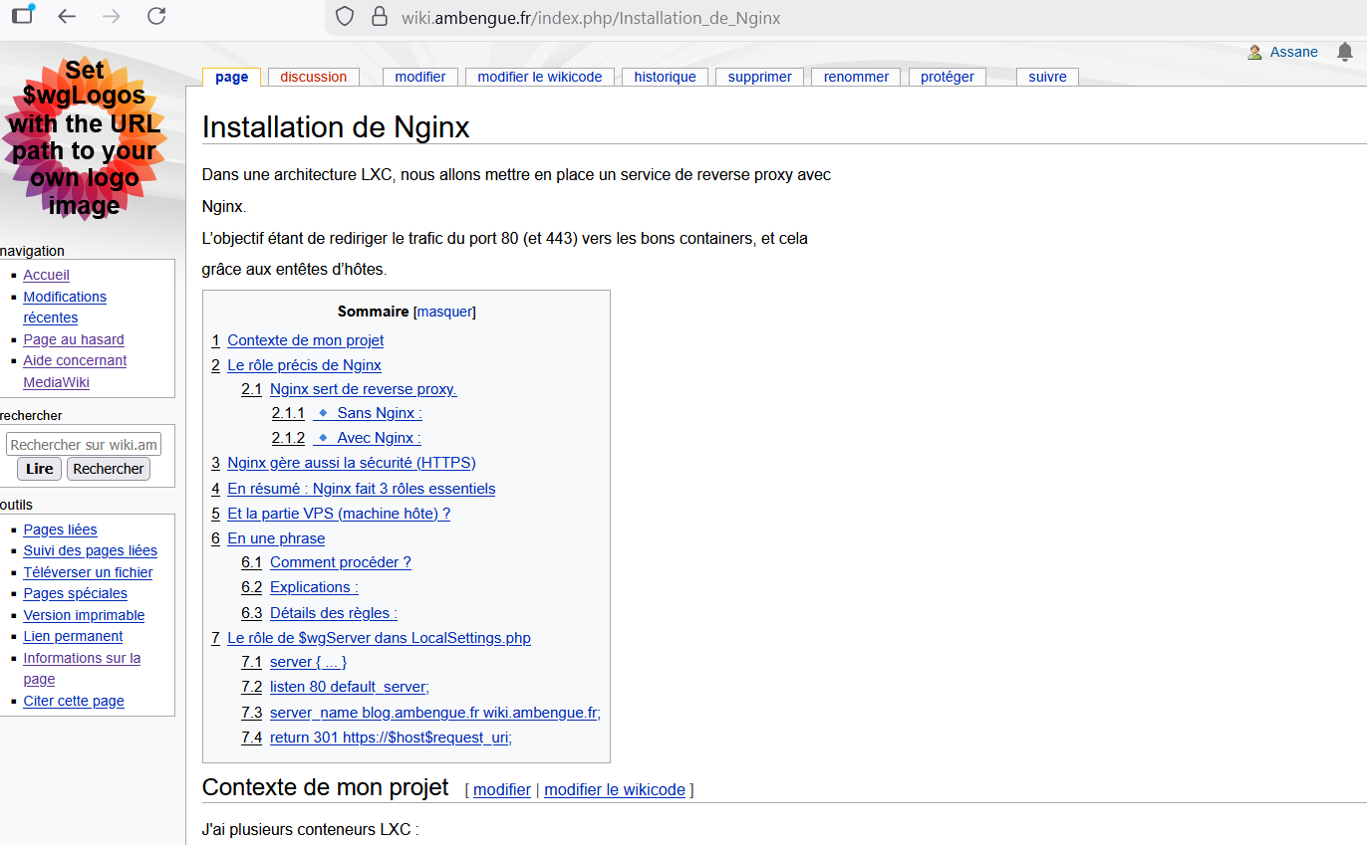
Task: Open the browser sidebar/tabs icon top-left
Action: click(22, 14)
